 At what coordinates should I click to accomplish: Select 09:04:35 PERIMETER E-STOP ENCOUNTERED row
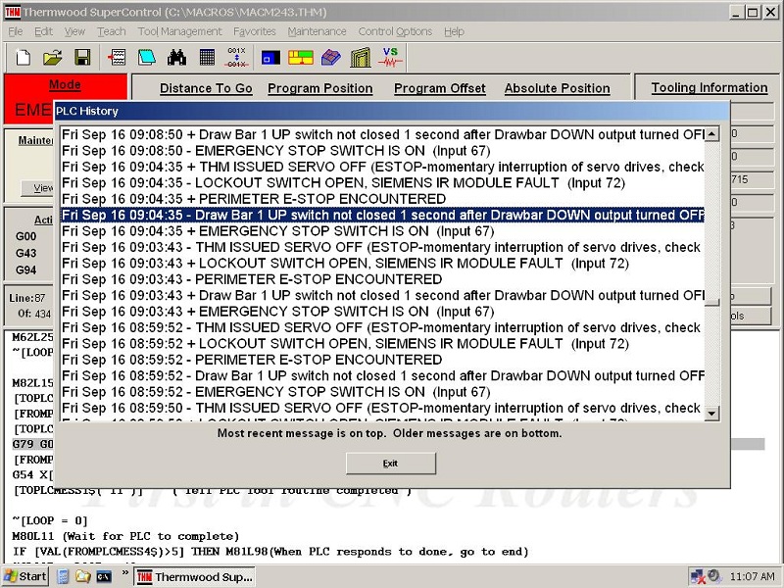[382, 199]
